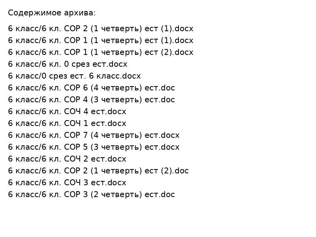Screen dimensions: 316x237
Task: Choose the "6 кл. СОЧ 3 ест.docx" line
Action: (x=67, y=183)
